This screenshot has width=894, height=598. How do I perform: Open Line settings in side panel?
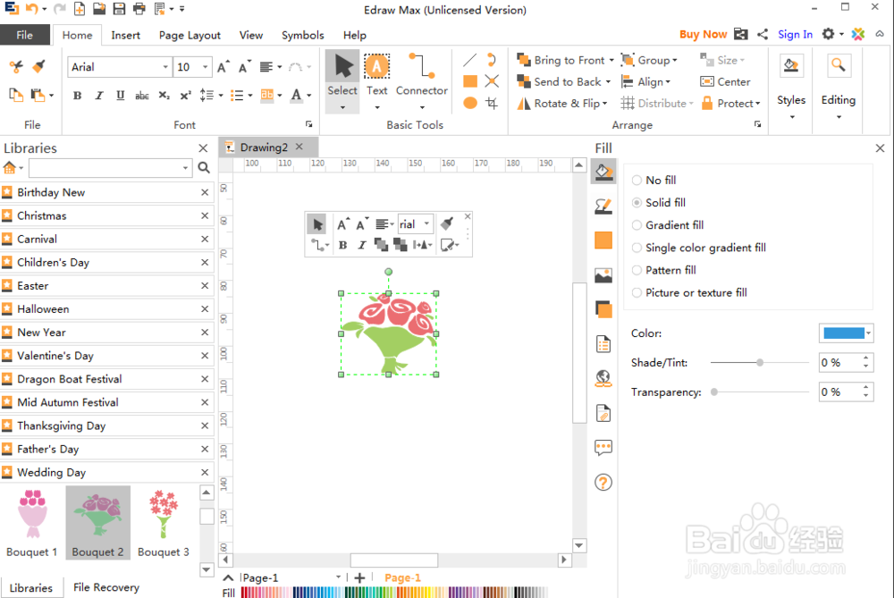(x=603, y=206)
